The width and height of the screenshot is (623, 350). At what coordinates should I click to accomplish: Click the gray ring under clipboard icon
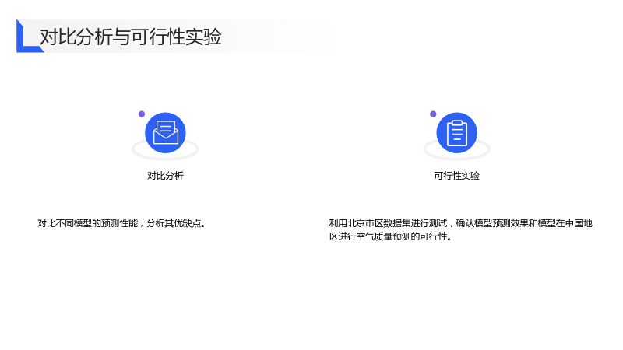(x=457, y=150)
